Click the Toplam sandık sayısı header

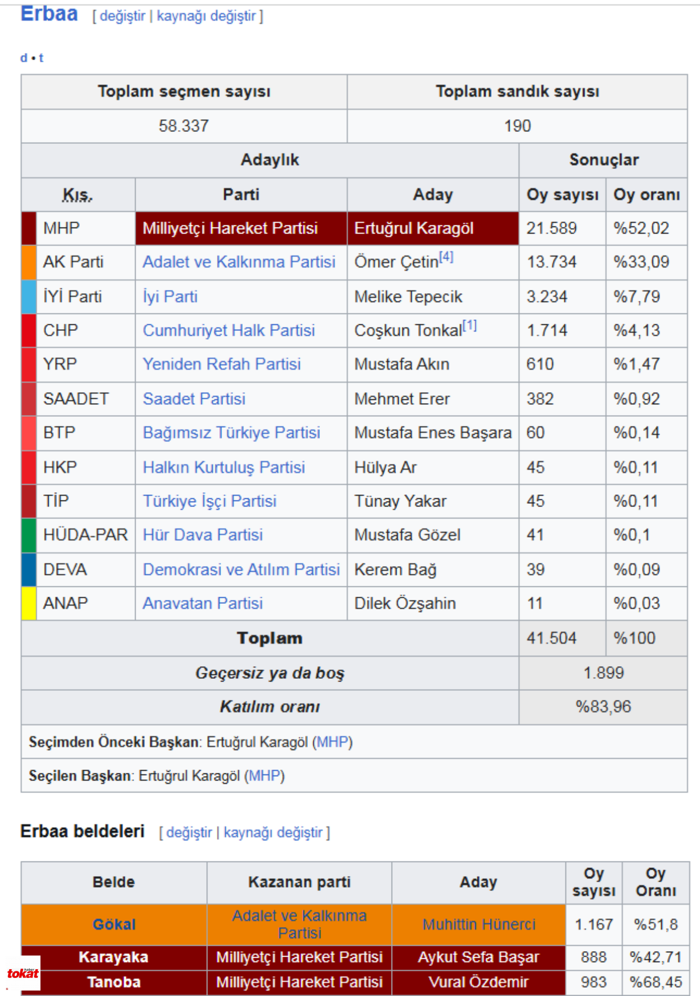tap(517, 91)
